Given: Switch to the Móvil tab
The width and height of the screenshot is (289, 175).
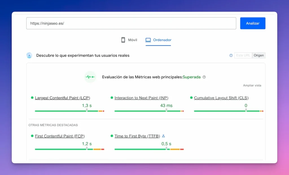Looking at the screenshot, I should 129,40.
